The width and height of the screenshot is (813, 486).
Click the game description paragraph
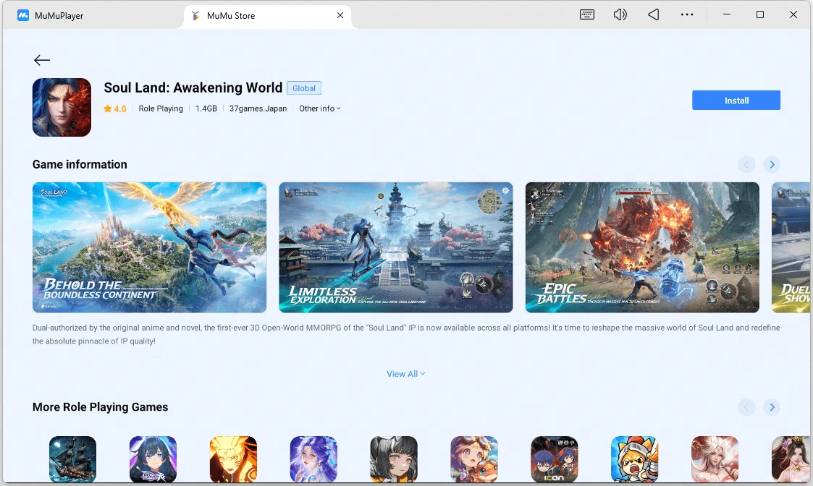pyautogui.click(x=406, y=334)
